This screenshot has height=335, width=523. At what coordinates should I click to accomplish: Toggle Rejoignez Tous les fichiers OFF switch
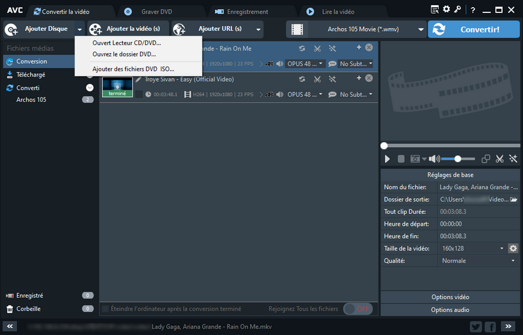pos(358,309)
